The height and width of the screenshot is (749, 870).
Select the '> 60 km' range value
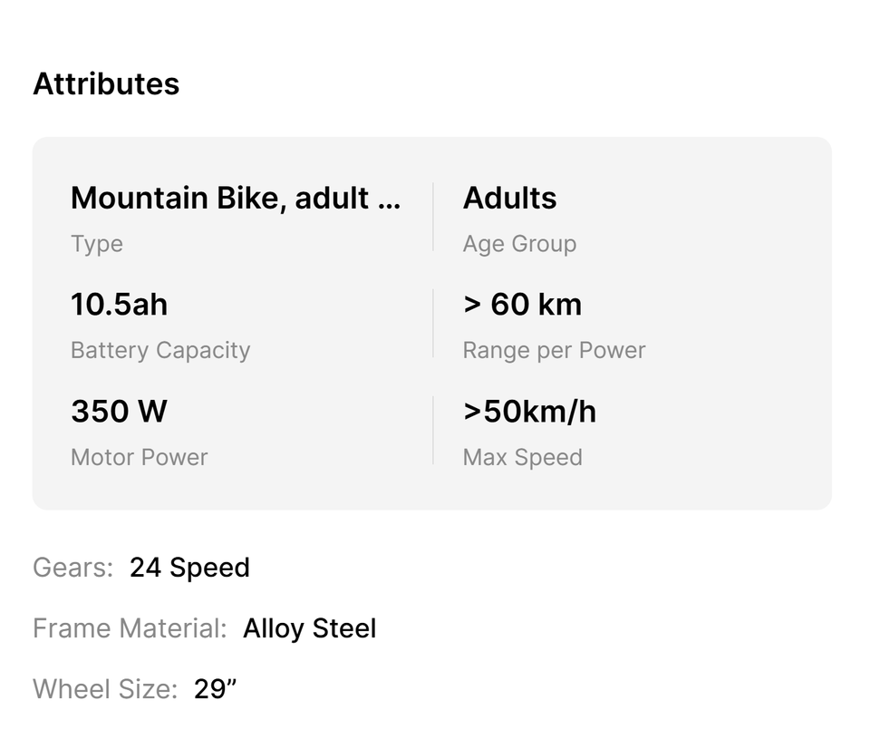[x=522, y=305]
